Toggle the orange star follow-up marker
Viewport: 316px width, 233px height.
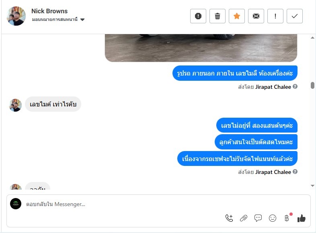point(236,16)
